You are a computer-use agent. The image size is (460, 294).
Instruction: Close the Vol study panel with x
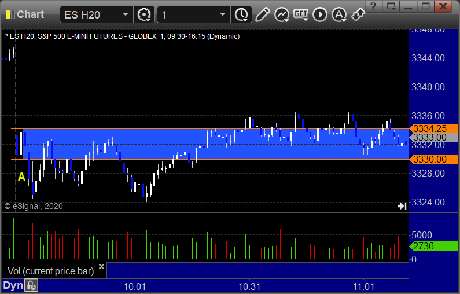[x=101, y=266]
